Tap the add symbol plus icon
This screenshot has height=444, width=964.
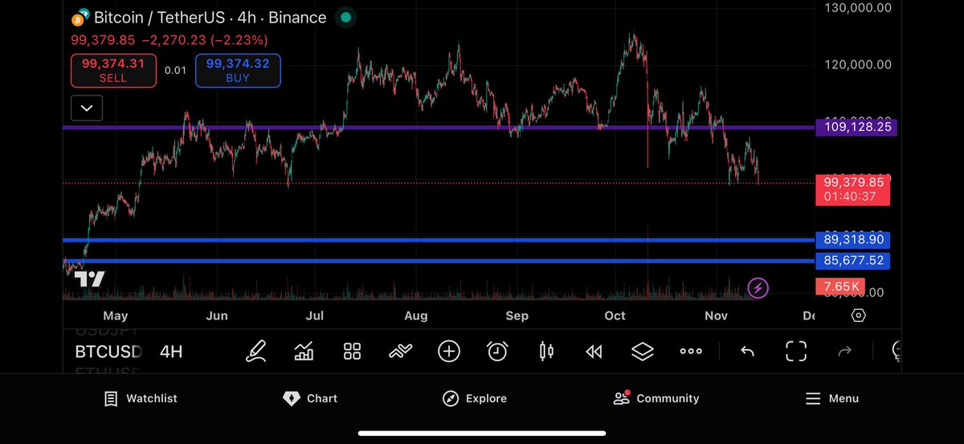click(x=449, y=351)
